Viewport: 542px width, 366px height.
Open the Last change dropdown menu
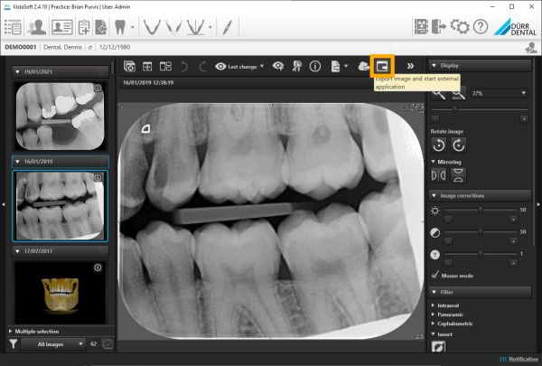pos(244,66)
